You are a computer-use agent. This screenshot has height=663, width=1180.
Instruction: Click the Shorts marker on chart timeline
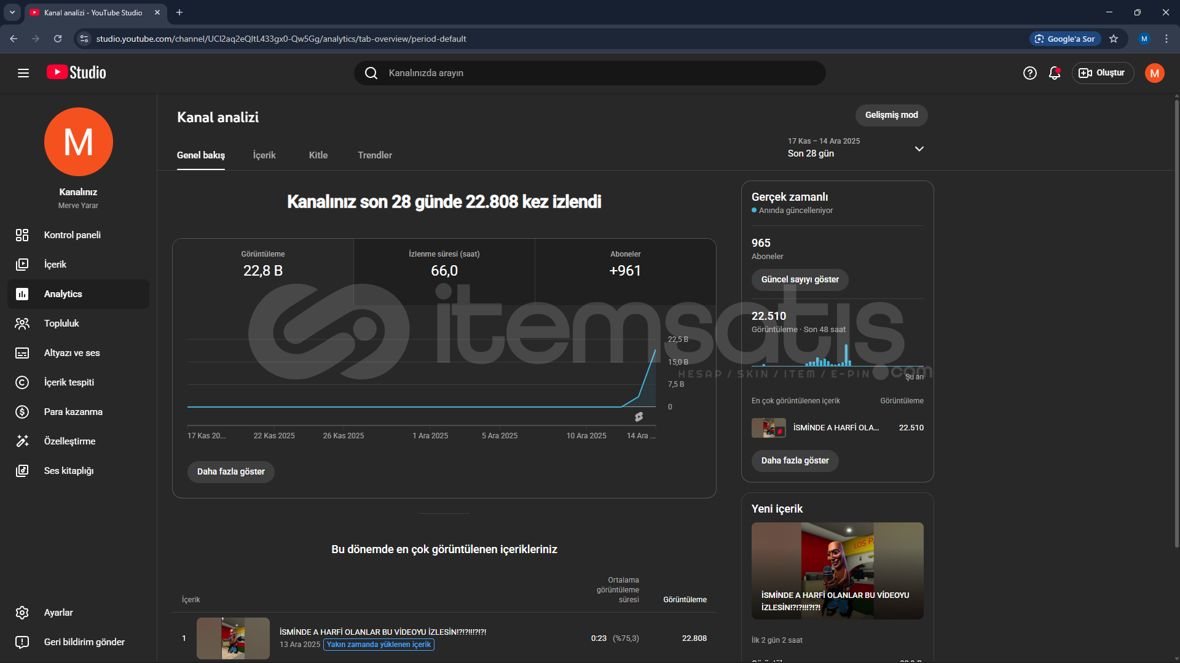[639, 417]
